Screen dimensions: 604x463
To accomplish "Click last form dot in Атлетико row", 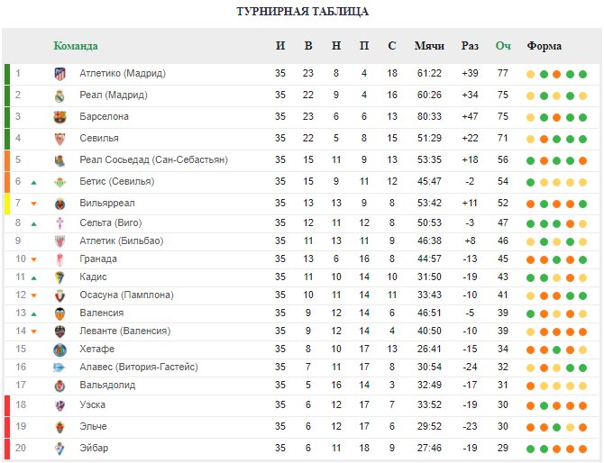I will [x=582, y=74].
